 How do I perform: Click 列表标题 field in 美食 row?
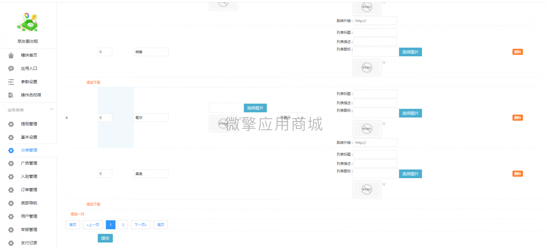pyautogui.click(x=375, y=154)
